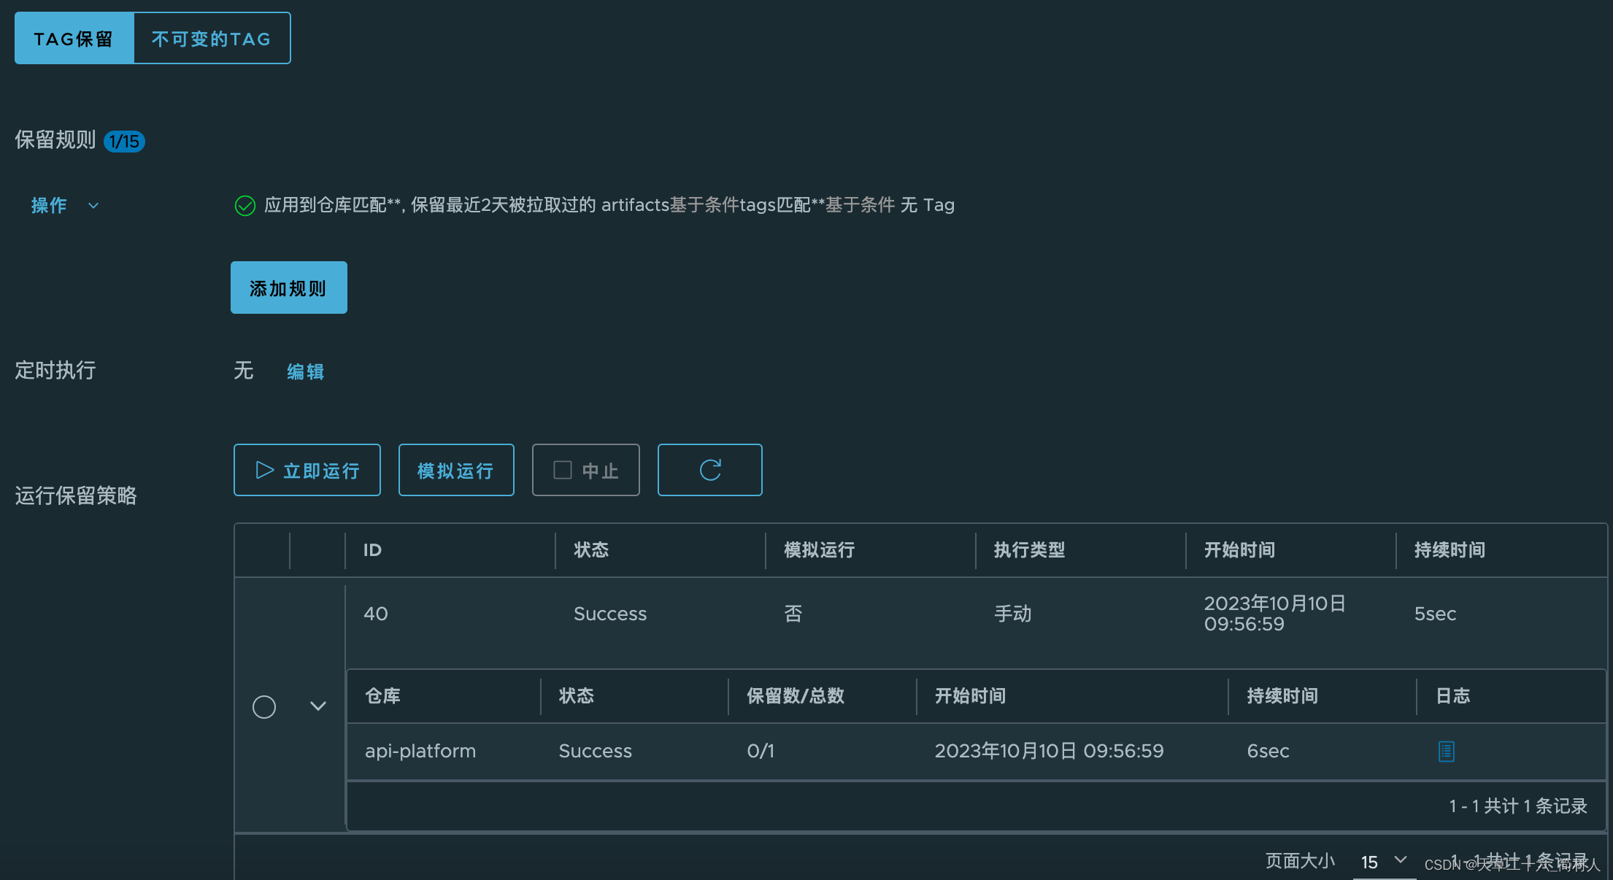The height and width of the screenshot is (880, 1613).
Task: Select the radio button for execution 40
Action: click(x=264, y=706)
